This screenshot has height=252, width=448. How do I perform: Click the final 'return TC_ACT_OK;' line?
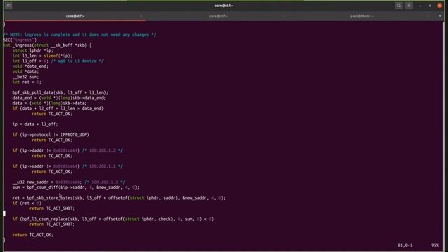[x=33, y=235]
